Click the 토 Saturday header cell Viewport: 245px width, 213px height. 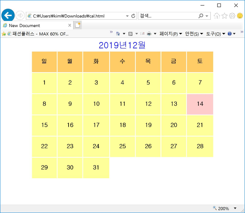coord(200,62)
